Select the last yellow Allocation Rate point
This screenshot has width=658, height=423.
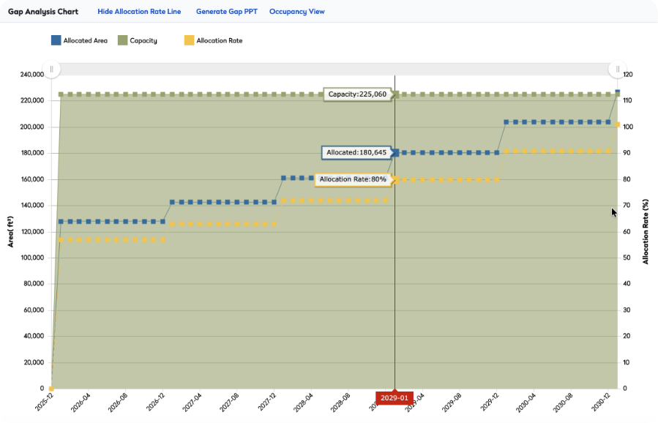618,124
